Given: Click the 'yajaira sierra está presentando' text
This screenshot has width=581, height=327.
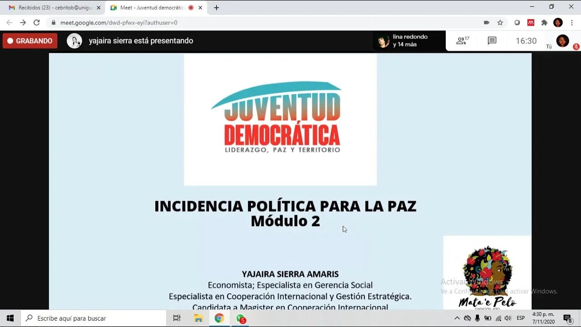Looking at the screenshot, I should tap(141, 41).
